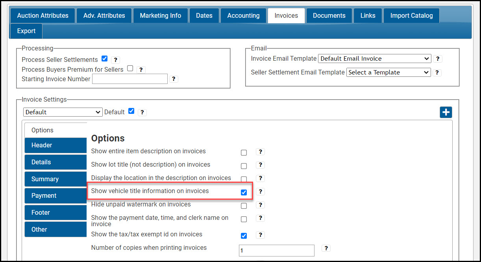Open the Seller Settlement Email Template dropdown

[389, 72]
